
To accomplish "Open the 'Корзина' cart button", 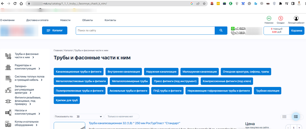I will pos(297,31).
